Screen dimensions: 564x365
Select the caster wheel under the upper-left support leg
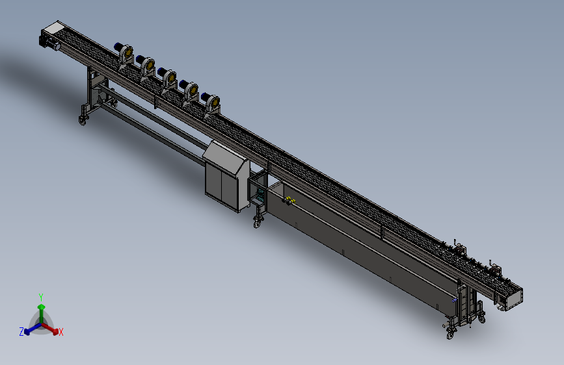(x=83, y=120)
